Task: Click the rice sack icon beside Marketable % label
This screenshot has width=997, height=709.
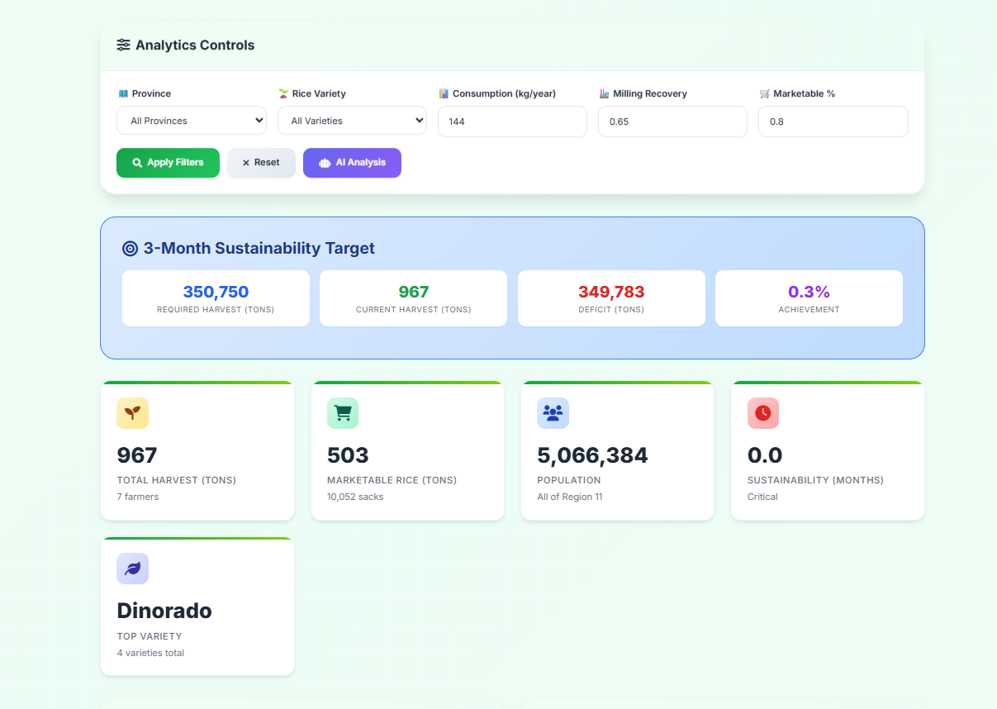Action: [x=766, y=93]
